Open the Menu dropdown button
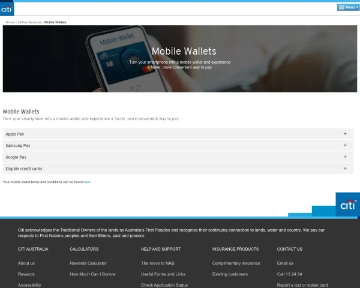Viewport: 360px width, 288px height. (x=348, y=7)
